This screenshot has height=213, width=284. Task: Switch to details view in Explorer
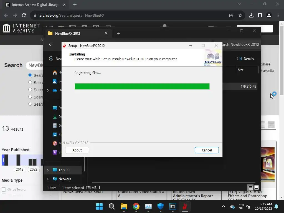[250, 187]
